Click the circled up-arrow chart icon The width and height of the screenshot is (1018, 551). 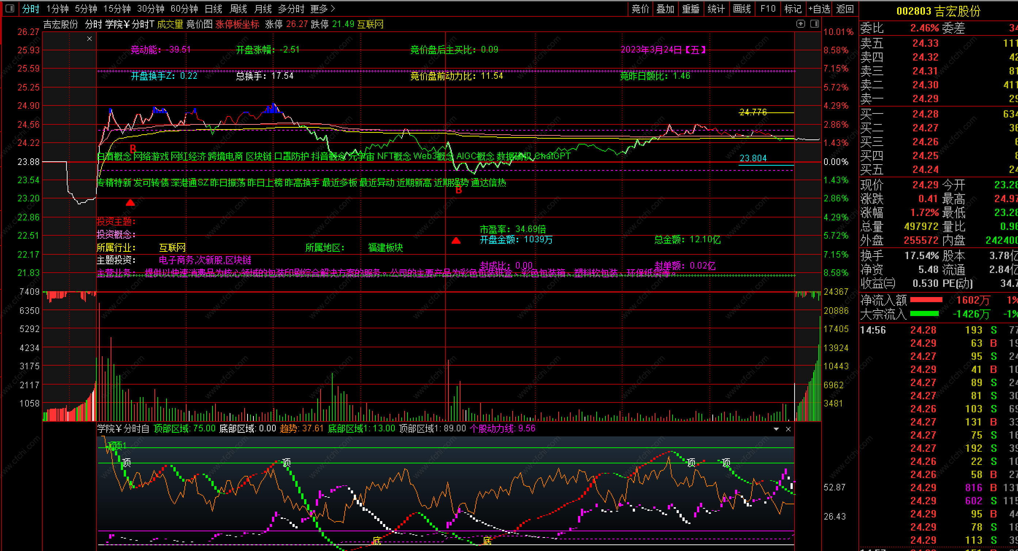(x=800, y=24)
